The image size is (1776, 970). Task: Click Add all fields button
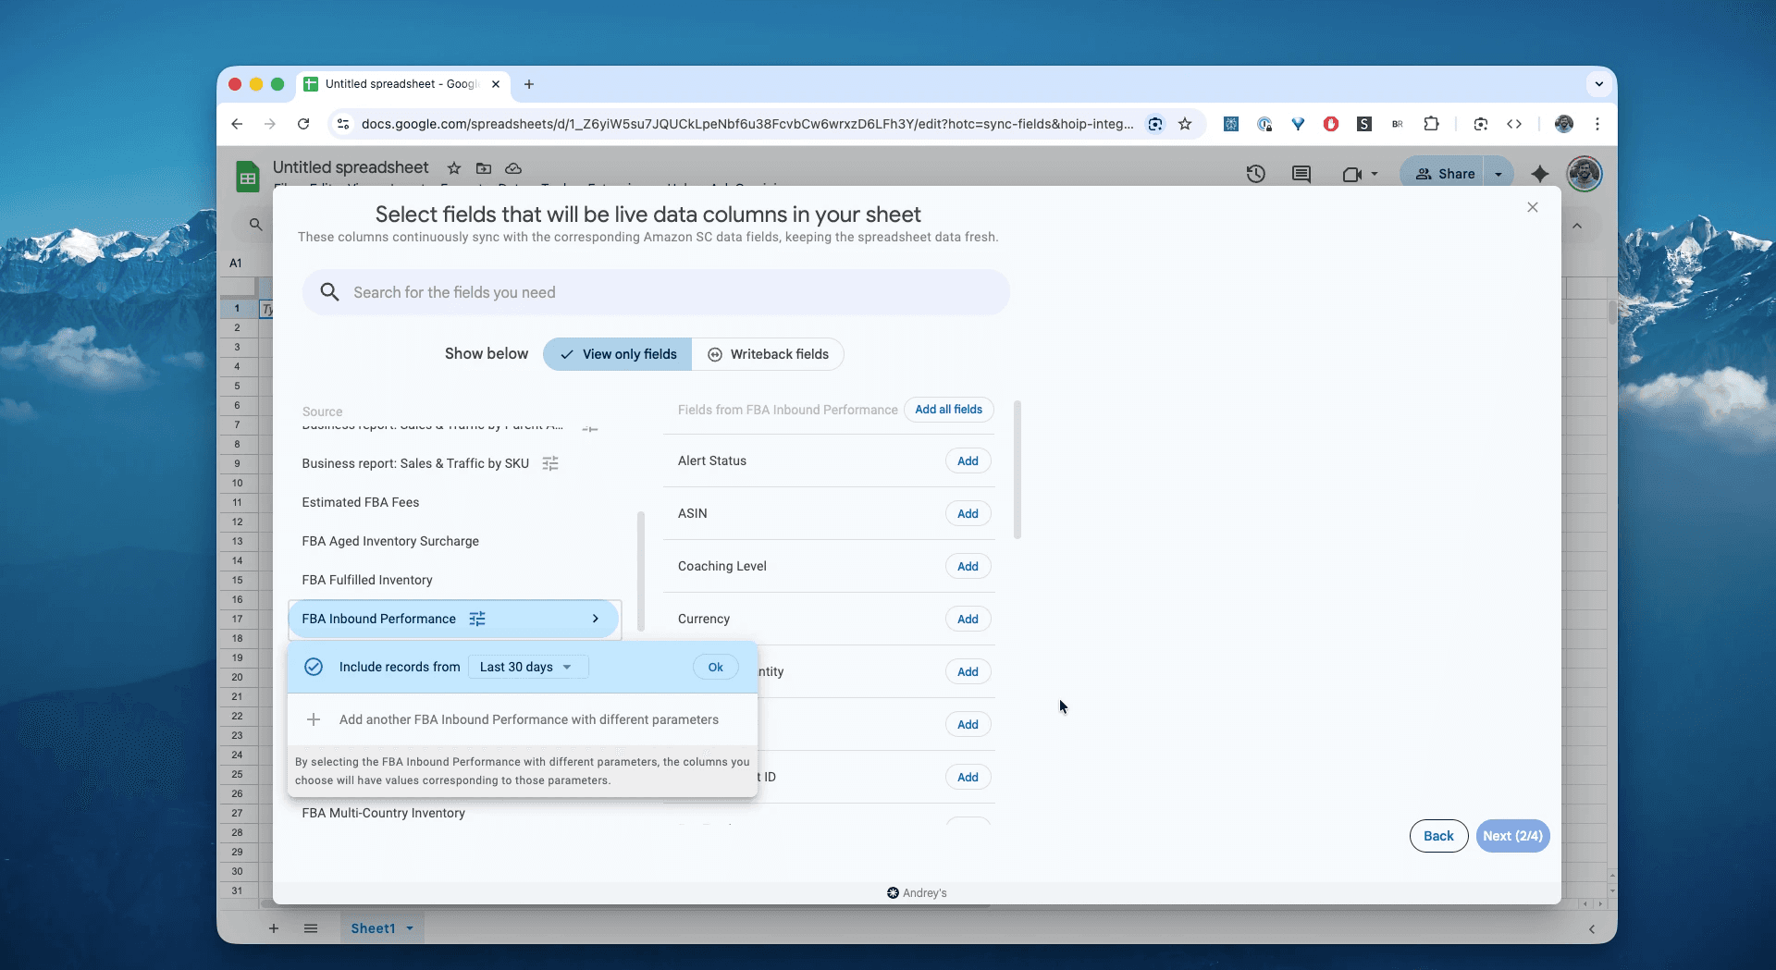pos(949,410)
